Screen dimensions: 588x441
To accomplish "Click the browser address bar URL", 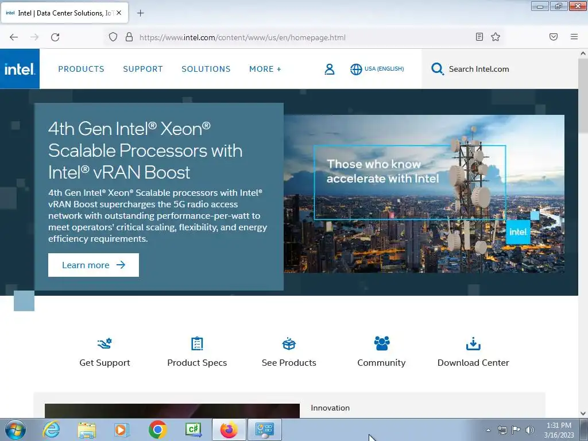I will 242,37.
